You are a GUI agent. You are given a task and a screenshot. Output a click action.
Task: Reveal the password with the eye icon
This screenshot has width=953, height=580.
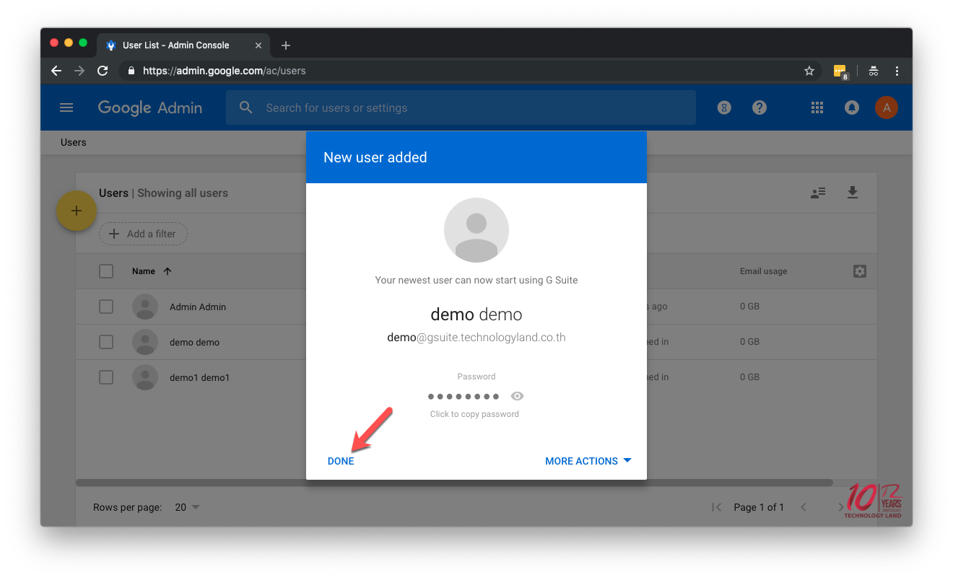pyautogui.click(x=517, y=396)
